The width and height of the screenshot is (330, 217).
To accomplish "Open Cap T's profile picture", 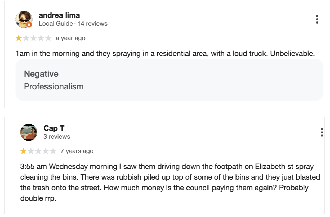I will click(29, 132).
